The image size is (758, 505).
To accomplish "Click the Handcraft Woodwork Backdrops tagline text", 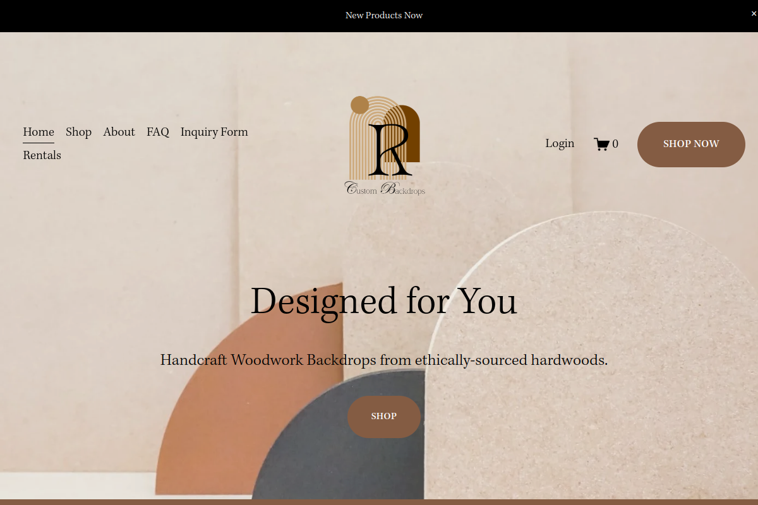I will click(x=384, y=360).
